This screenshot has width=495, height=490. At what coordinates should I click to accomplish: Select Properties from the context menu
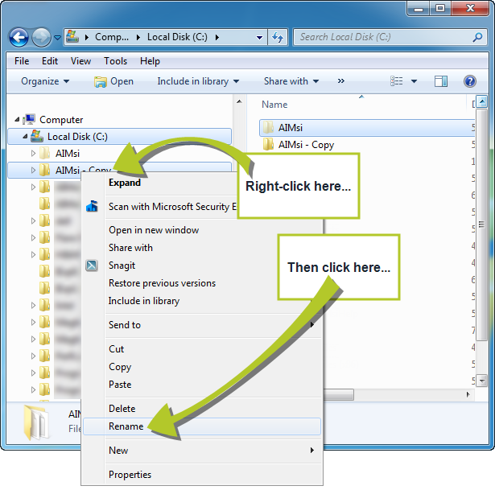(x=130, y=475)
